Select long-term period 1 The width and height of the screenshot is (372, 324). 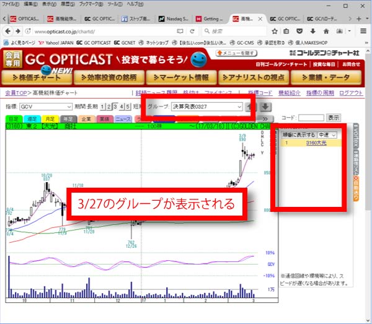(x=102, y=107)
